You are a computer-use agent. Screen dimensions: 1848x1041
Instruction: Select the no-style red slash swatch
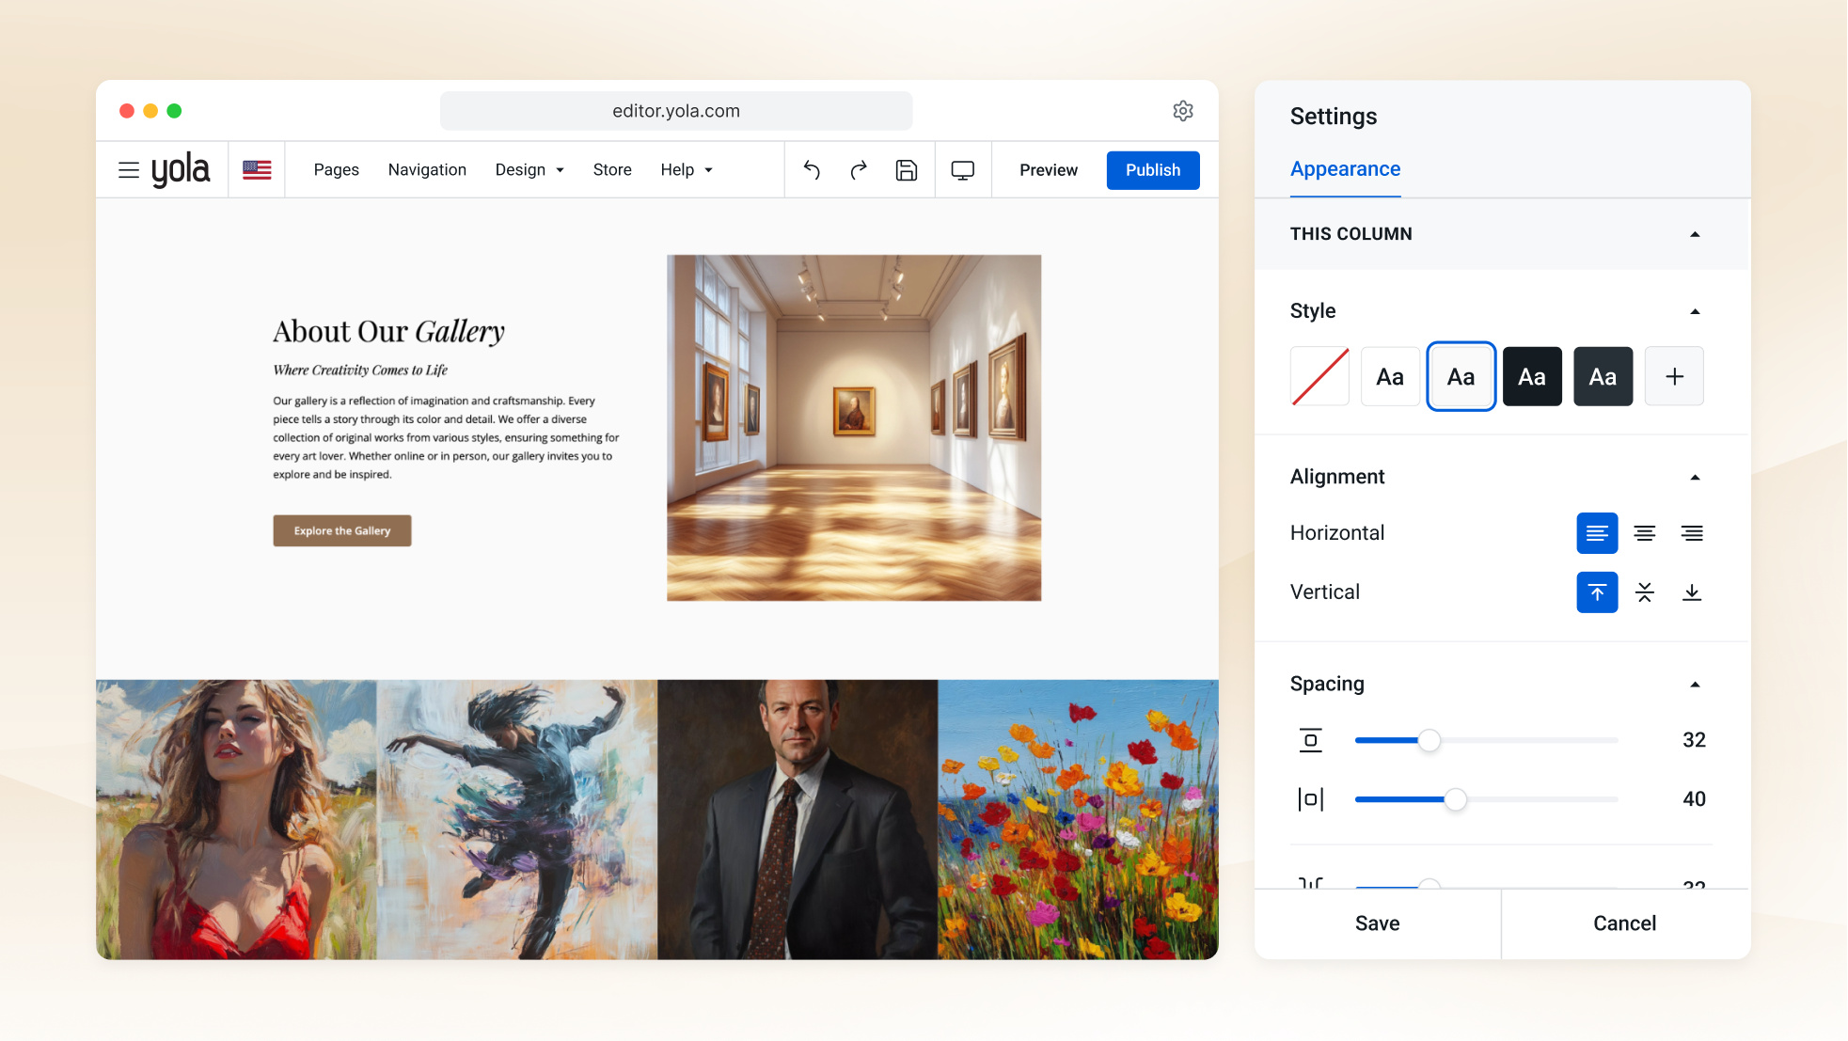click(1319, 376)
